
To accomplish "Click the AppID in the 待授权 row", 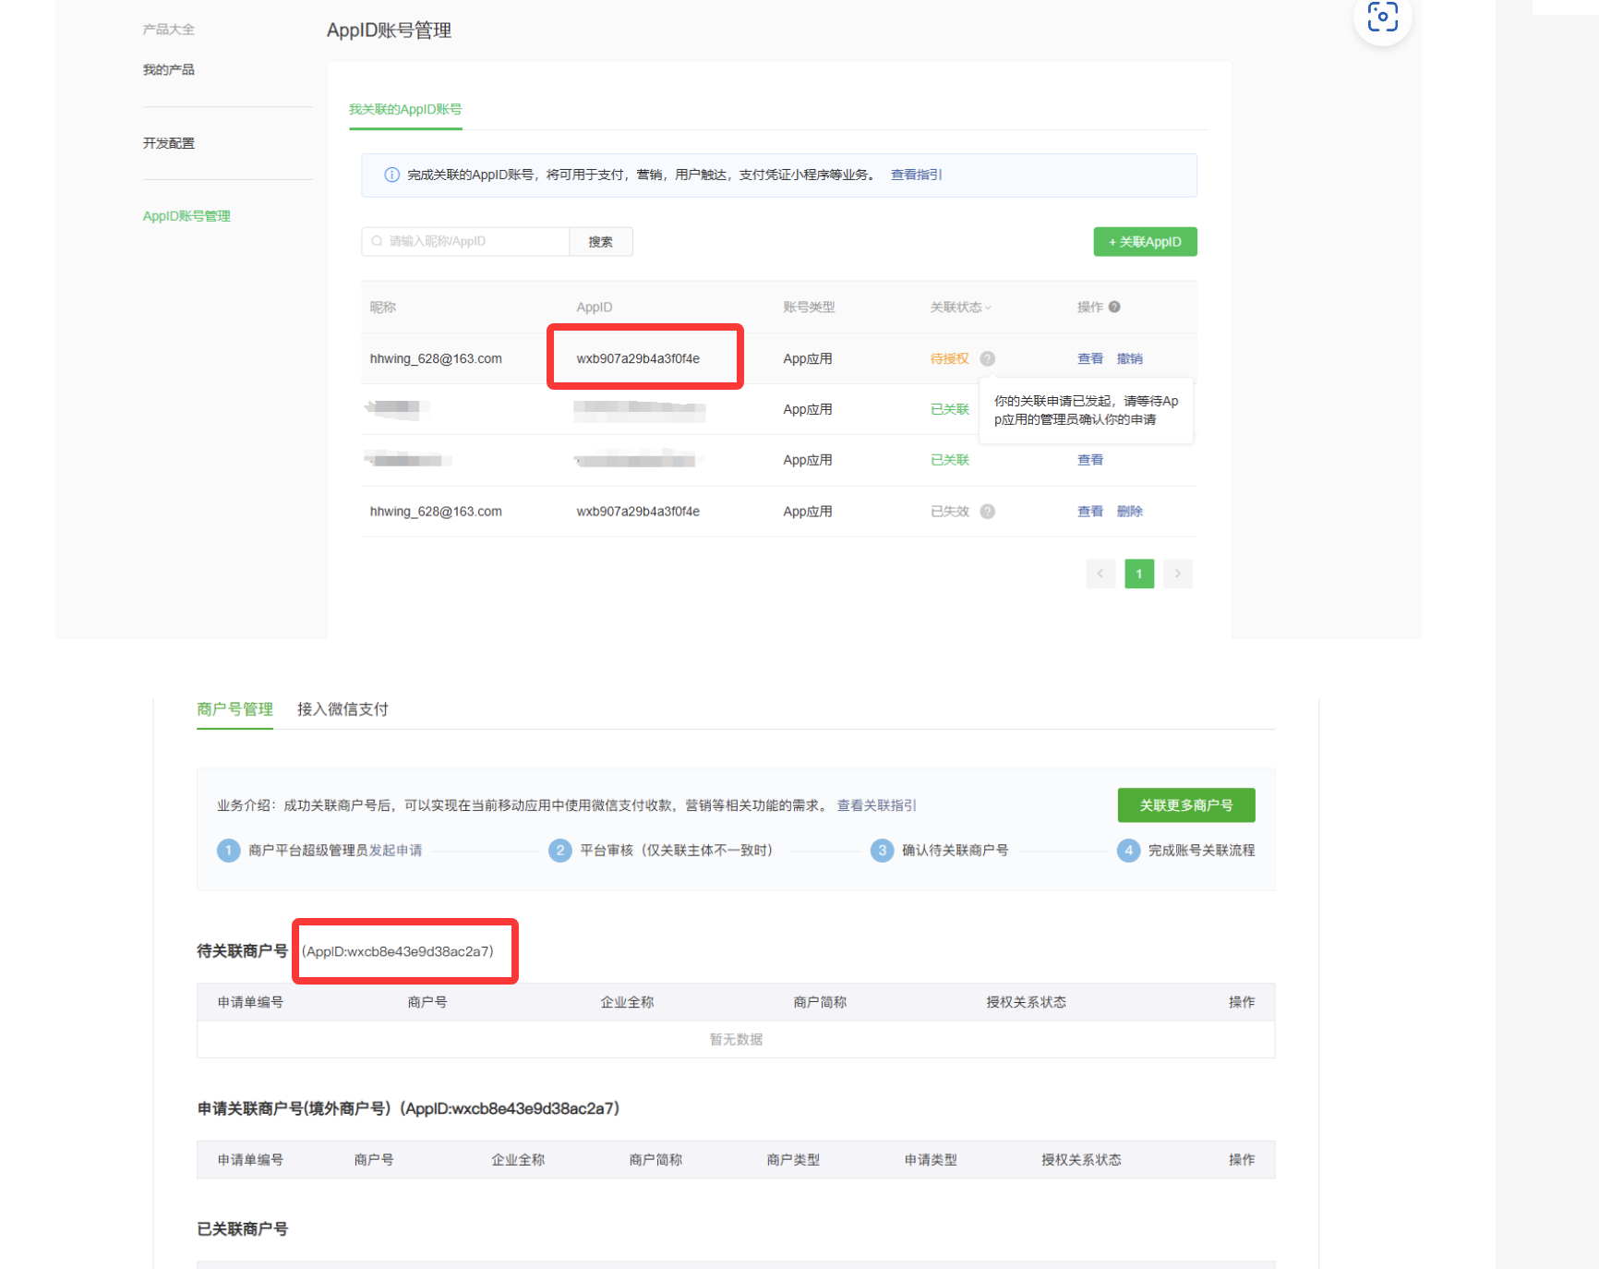I will pos(638,359).
